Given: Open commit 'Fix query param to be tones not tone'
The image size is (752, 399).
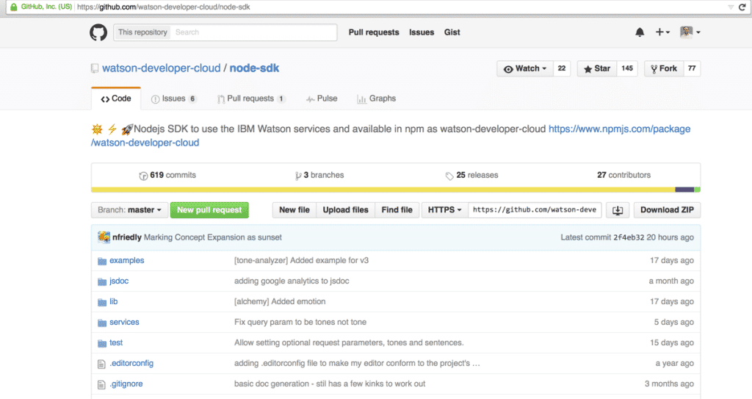Looking at the screenshot, I should [x=300, y=322].
